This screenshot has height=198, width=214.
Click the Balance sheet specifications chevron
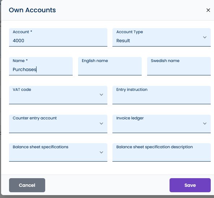101,152
